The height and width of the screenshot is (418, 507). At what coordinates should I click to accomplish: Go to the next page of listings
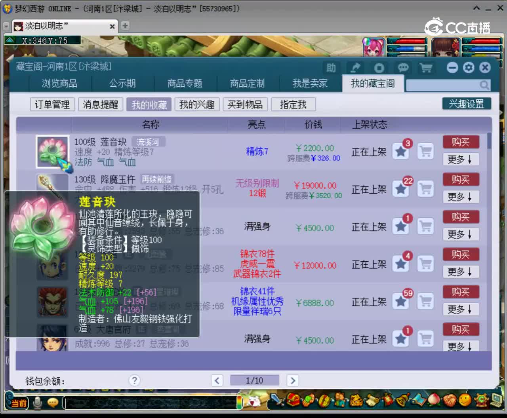[293, 380]
